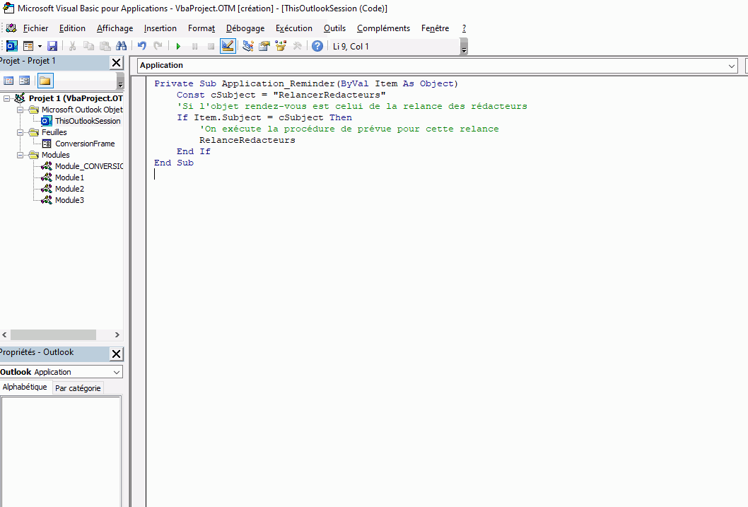Click the Project panel horizontal scrollbar
This screenshot has height=507, width=748.
point(53,334)
